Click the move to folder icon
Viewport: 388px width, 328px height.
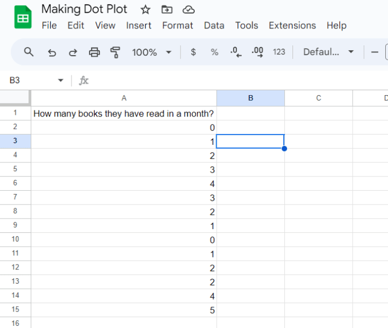(x=167, y=9)
